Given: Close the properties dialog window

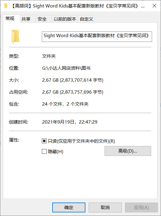Looking at the screenshot, I should (154, 6).
